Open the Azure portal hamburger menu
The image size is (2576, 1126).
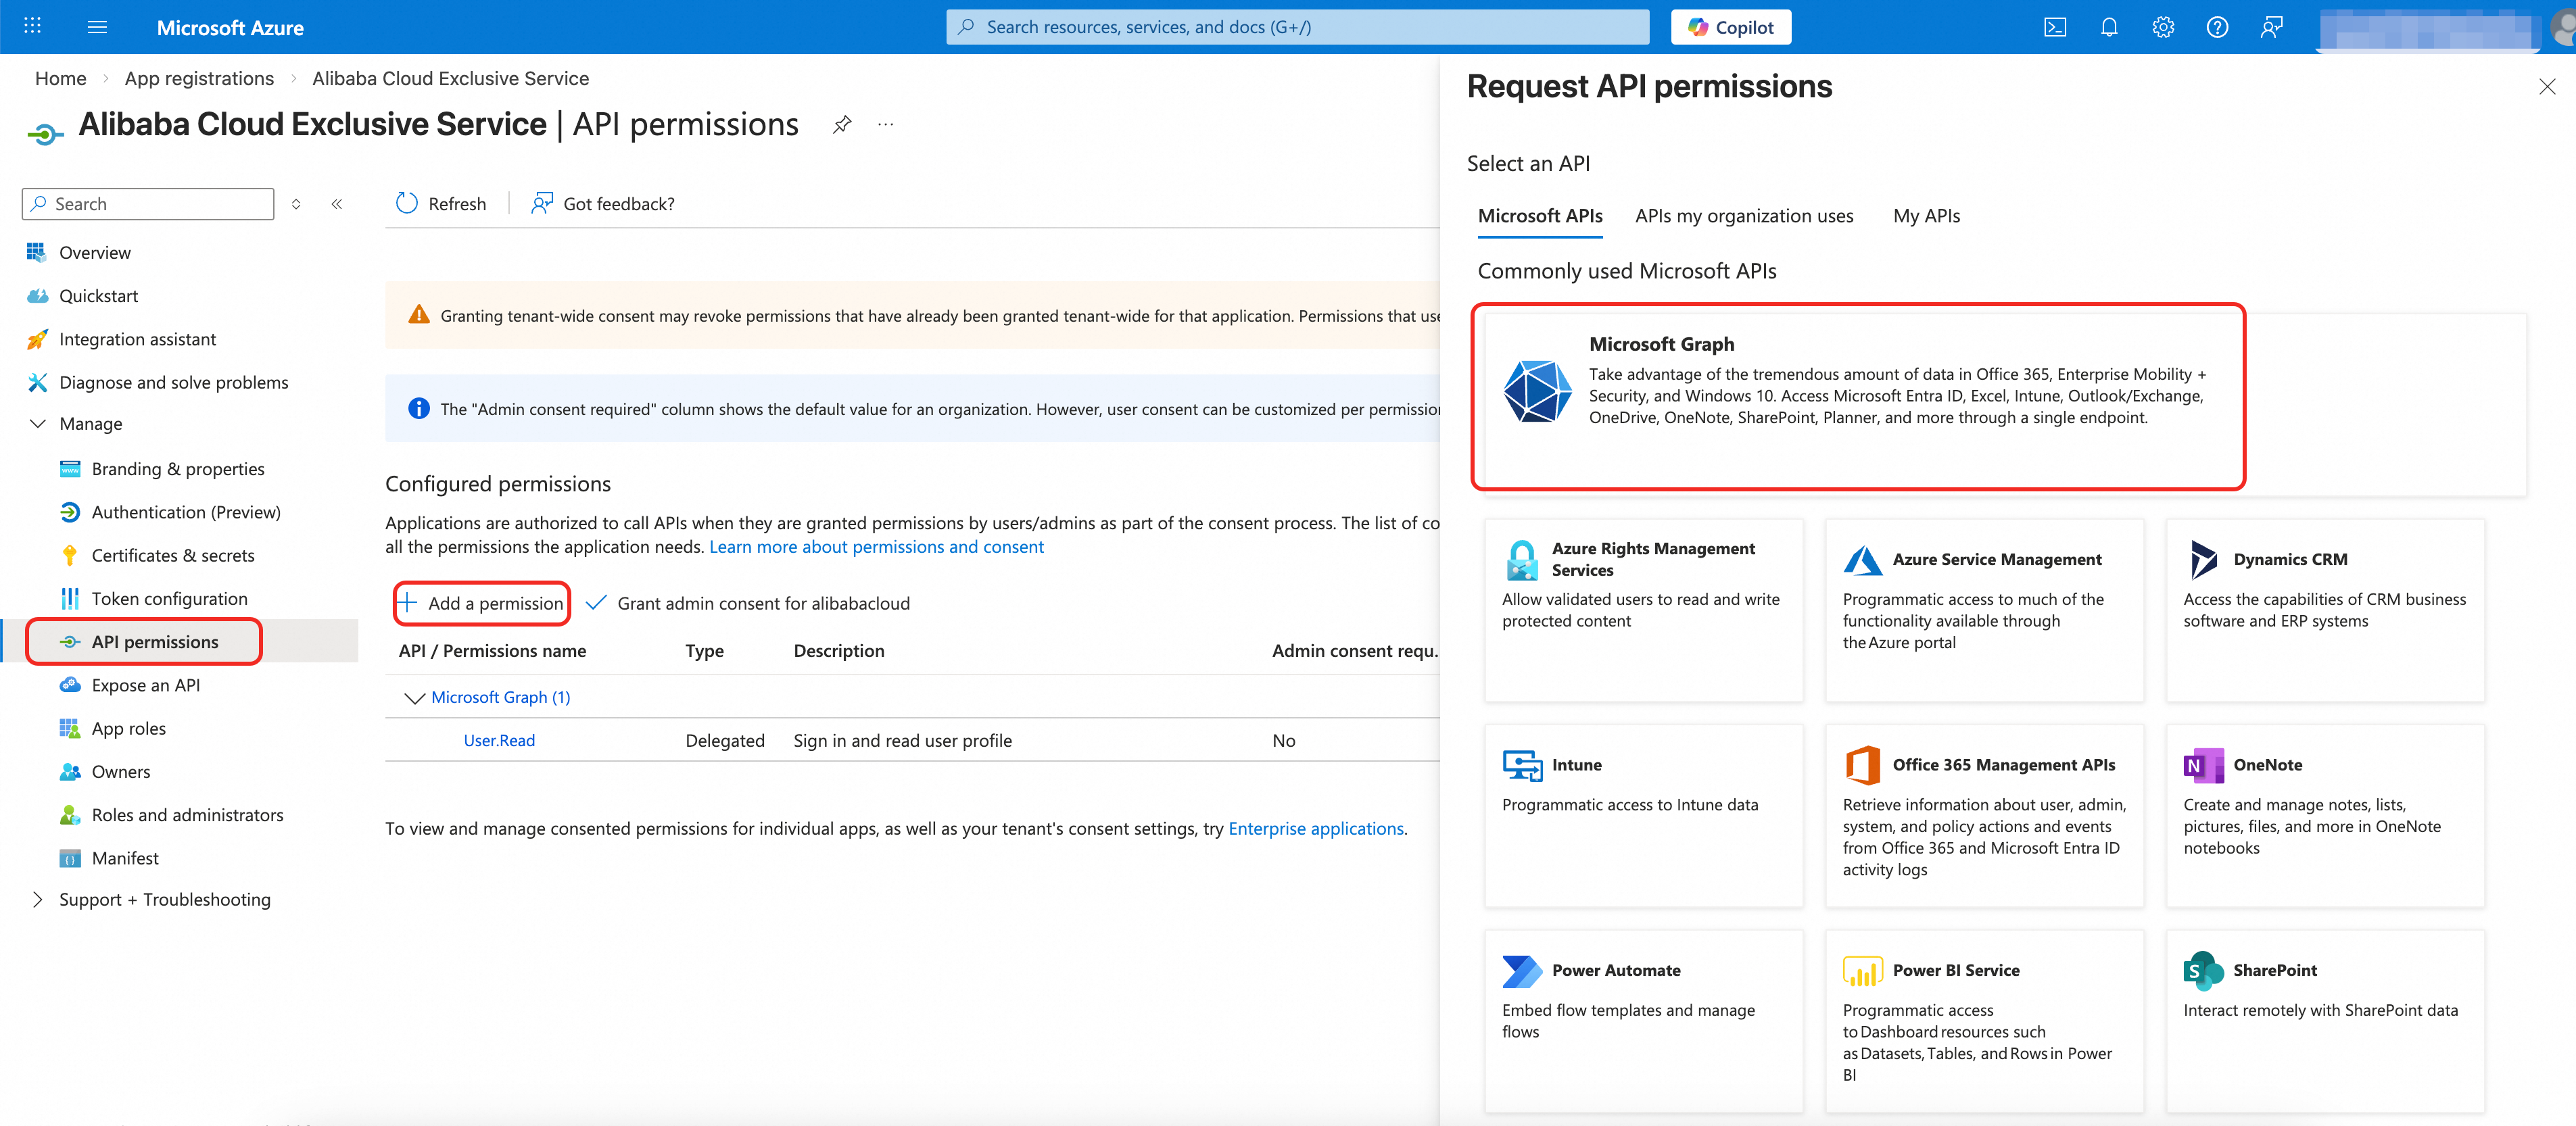pos(97,27)
